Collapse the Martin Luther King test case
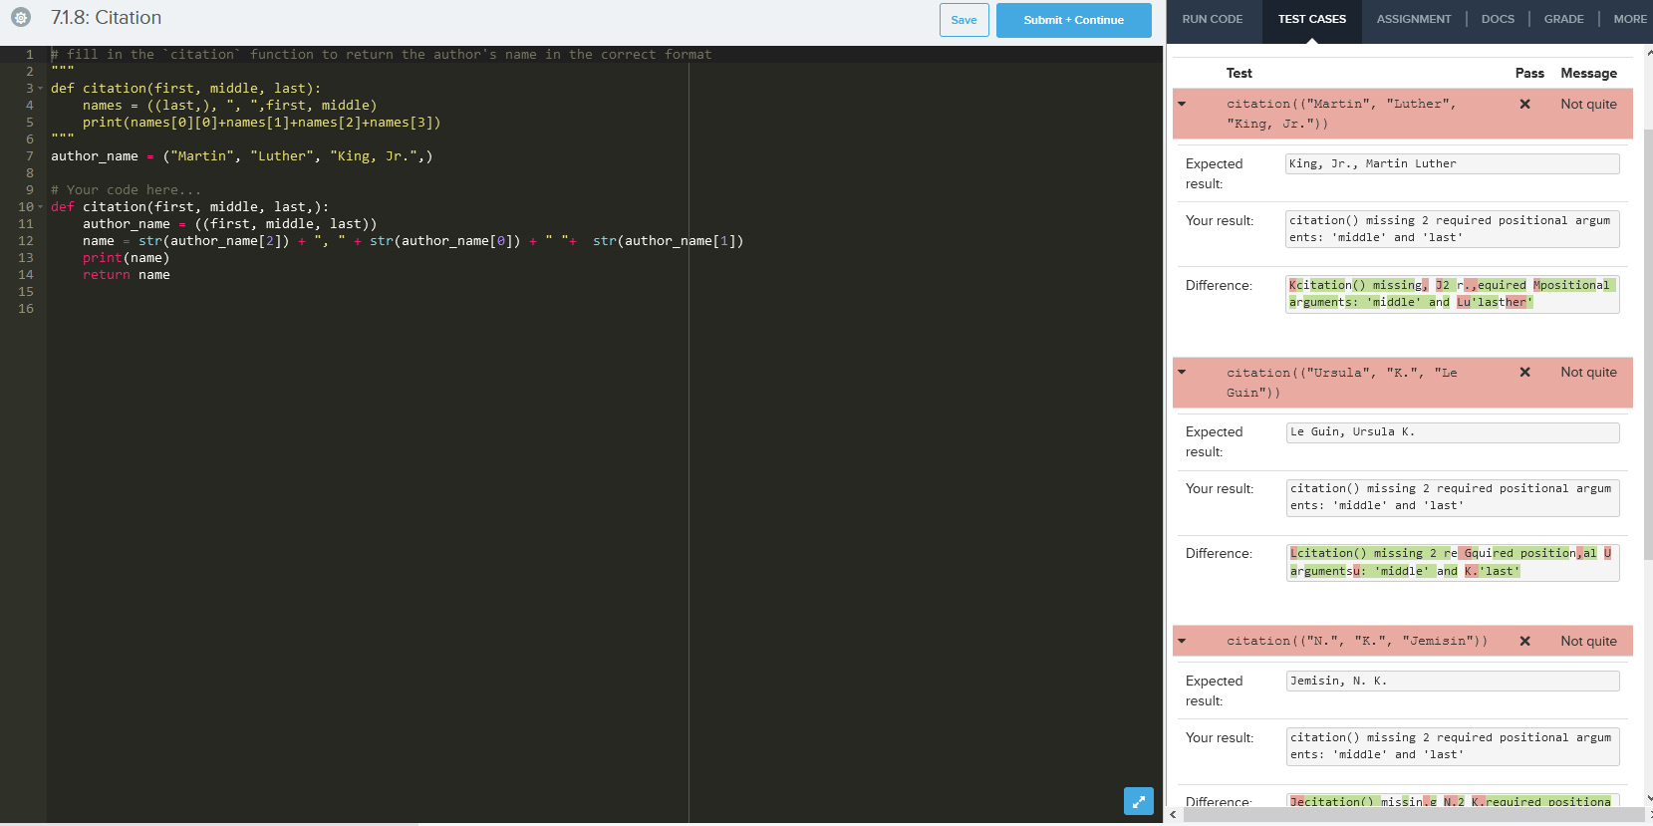This screenshot has width=1653, height=826. (1182, 104)
